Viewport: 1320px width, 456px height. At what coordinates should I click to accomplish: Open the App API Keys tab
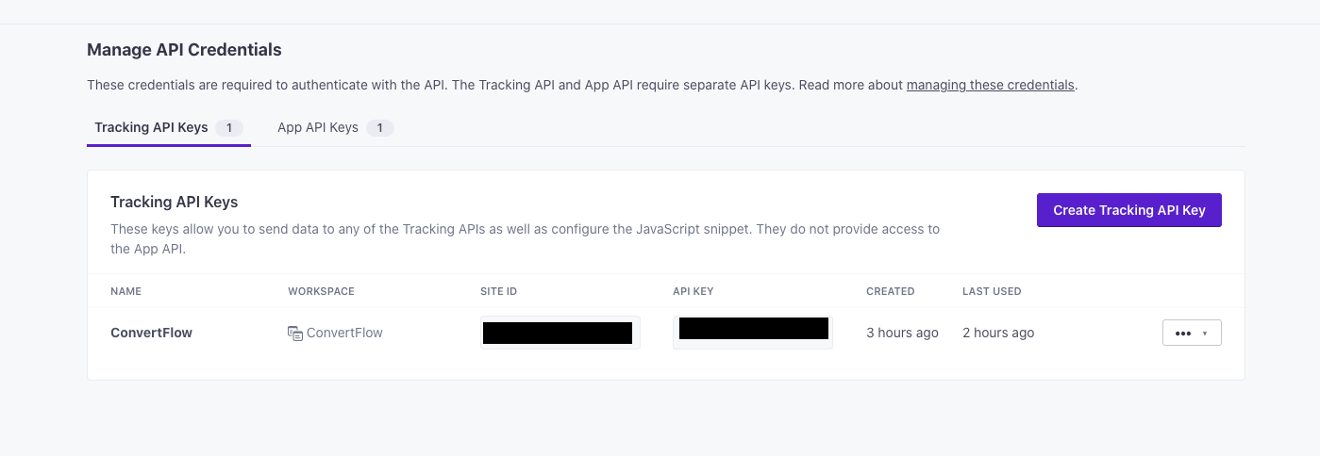335,128
